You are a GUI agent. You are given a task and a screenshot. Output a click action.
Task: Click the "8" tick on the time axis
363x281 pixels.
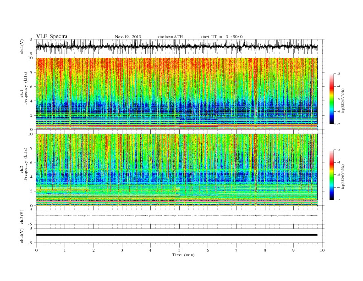click(x=265, y=250)
